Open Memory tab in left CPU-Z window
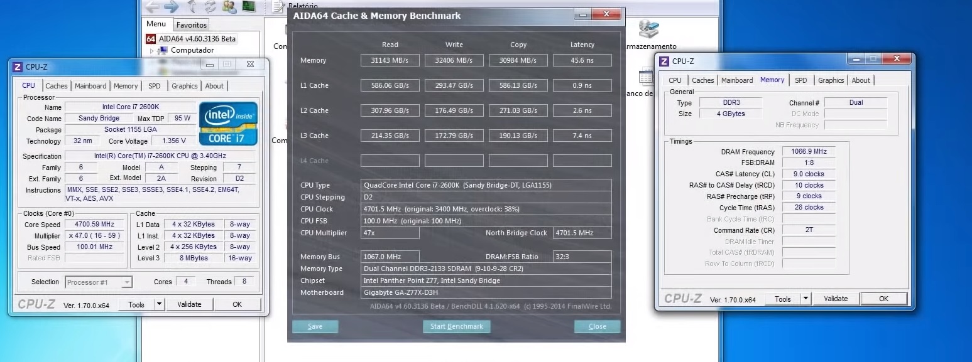This screenshot has width=972, height=362. [126, 86]
